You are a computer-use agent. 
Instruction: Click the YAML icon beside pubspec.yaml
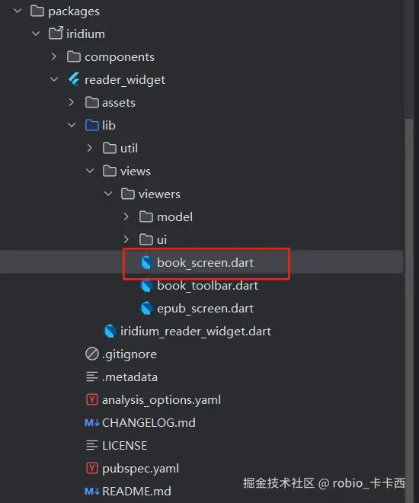click(92, 469)
